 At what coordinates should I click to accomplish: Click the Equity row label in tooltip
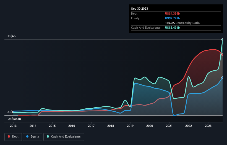pyautogui.click(x=135, y=18)
